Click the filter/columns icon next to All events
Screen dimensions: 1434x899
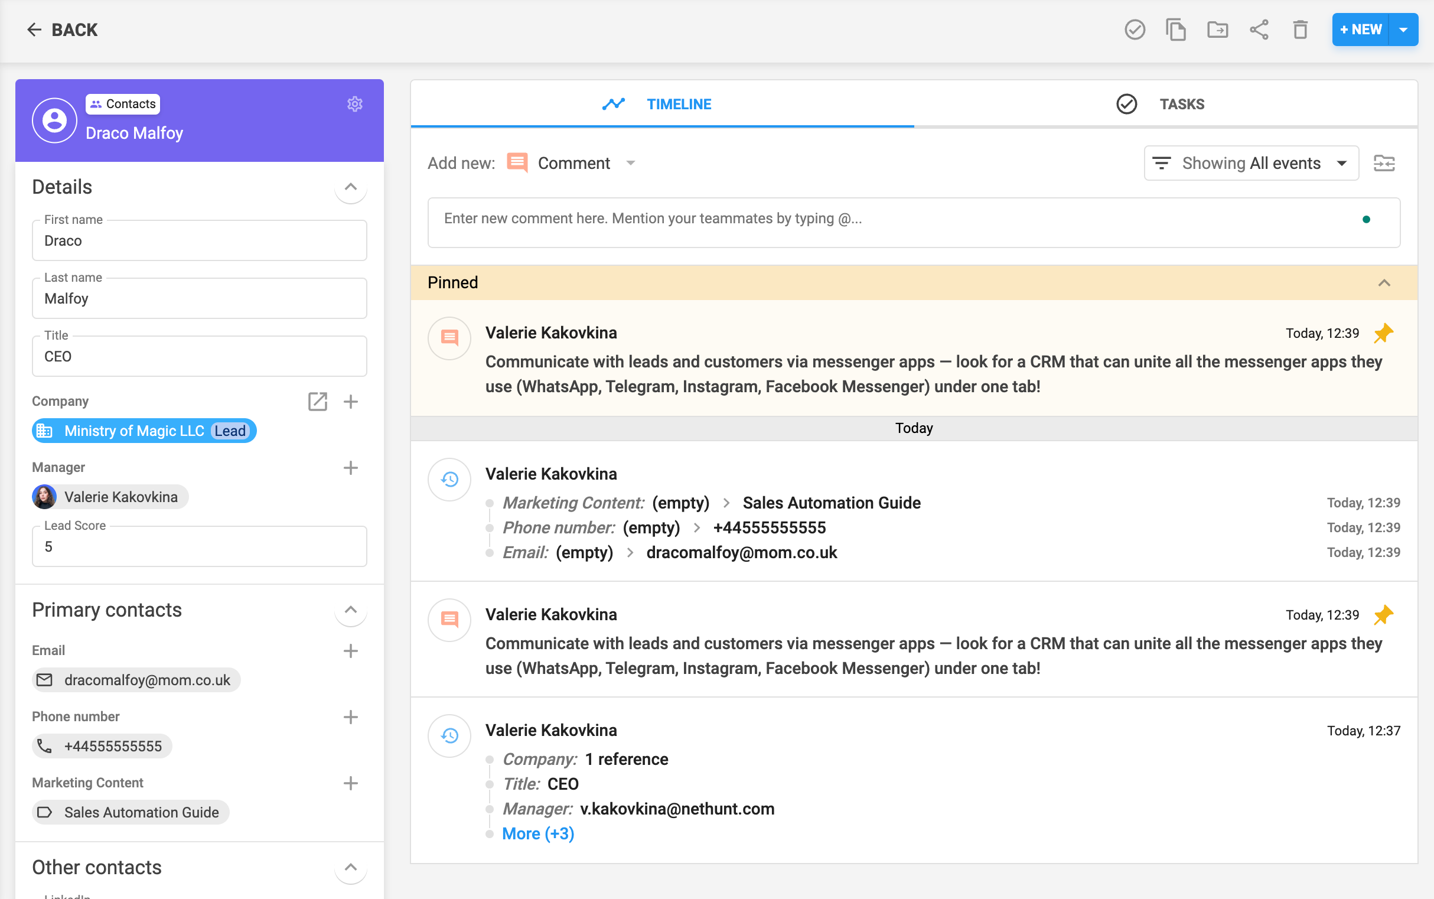1384,162
